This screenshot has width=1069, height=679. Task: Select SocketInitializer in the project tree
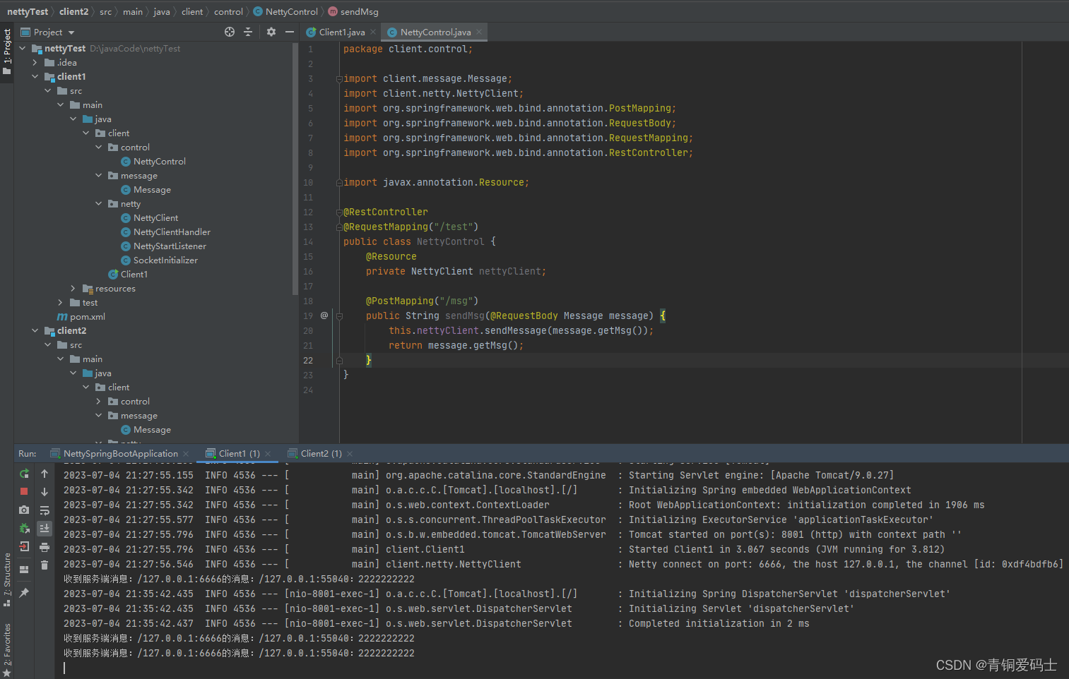pyautogui.click(x=160, y=260)
